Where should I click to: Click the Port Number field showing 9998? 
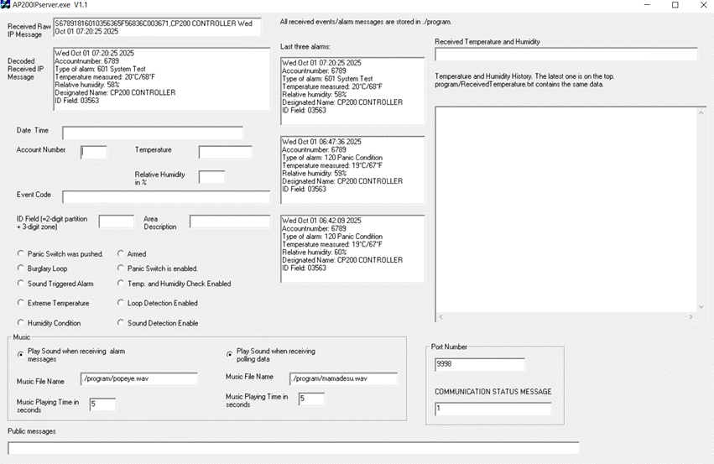pos(479,365)
